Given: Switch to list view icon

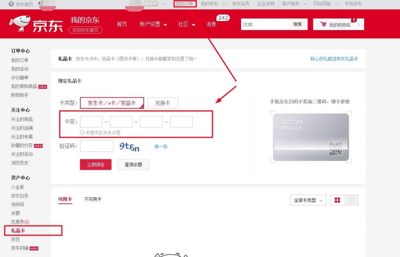Looking at the screenshot, I should coord(351,200).
